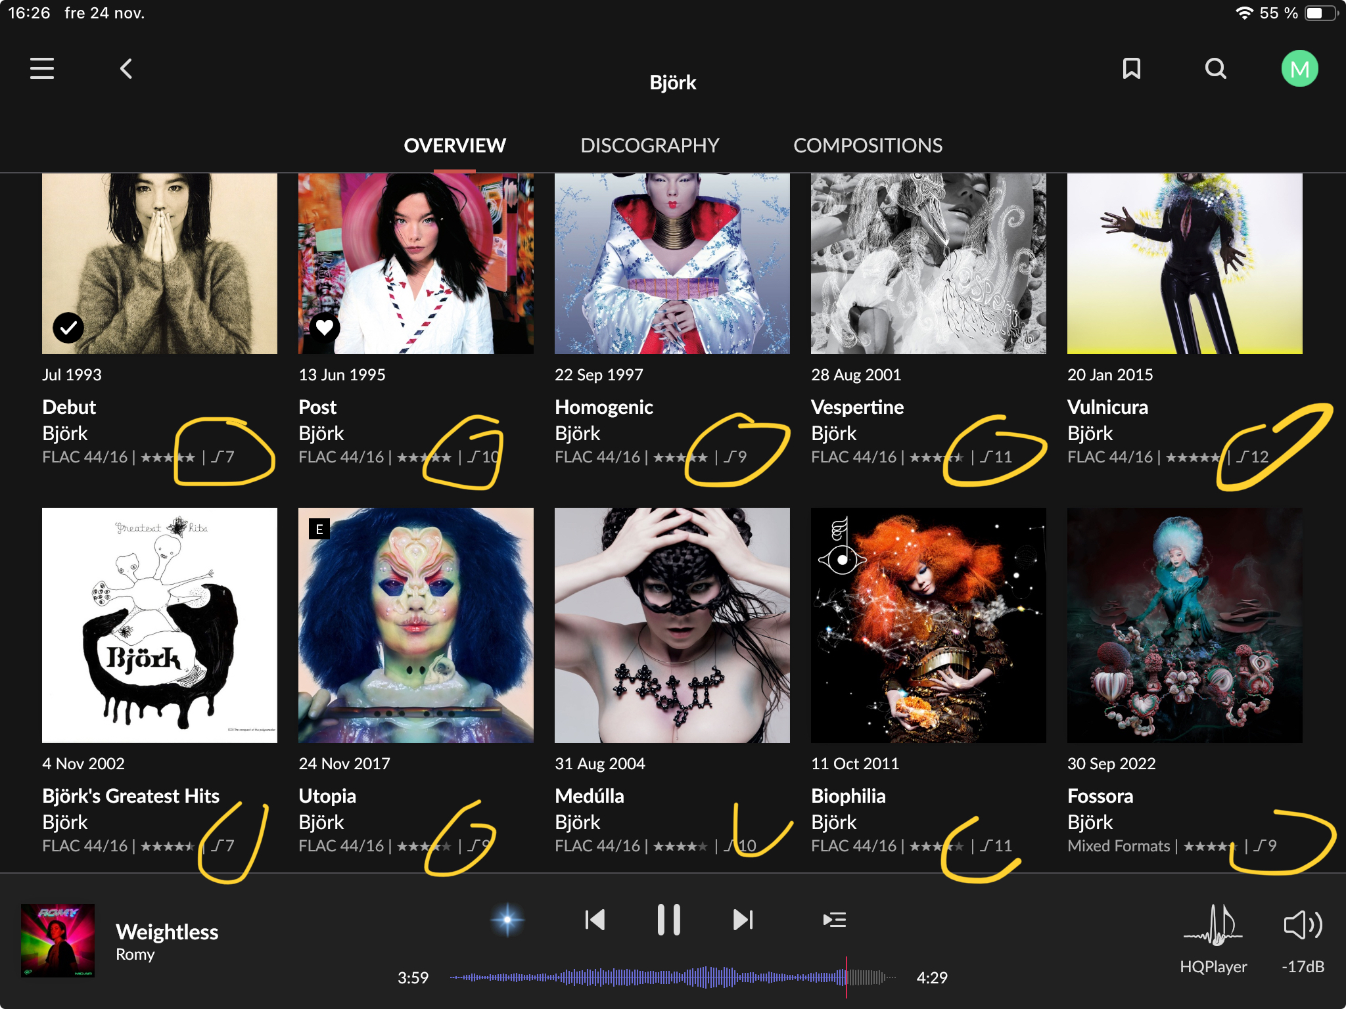Open the now playing Romy cover thumbnail
This screenshot has width=1346, height=1009.
(x=58, y=941)
